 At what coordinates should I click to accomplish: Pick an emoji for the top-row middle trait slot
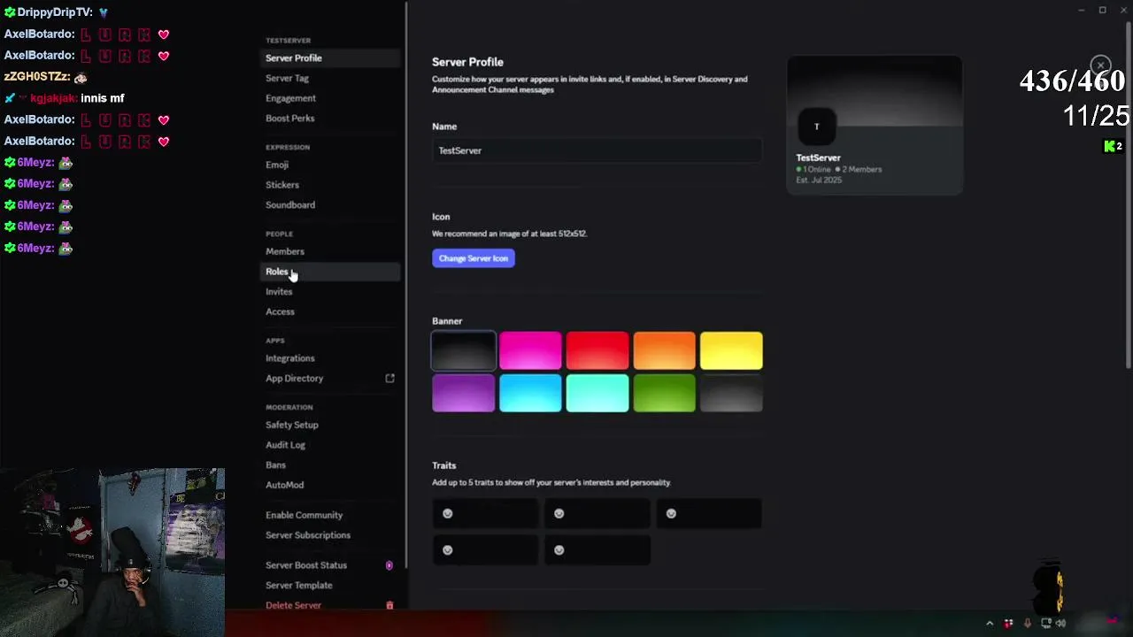(559, 513)
